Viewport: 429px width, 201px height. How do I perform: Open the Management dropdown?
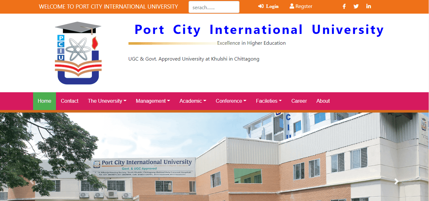tap(153, 101)
